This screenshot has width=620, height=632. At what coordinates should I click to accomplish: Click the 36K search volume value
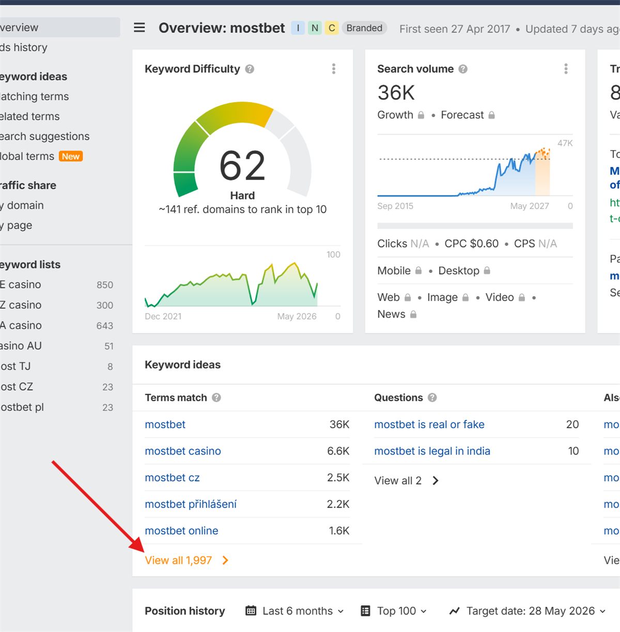pyautogui.click(x=396, y=93)
